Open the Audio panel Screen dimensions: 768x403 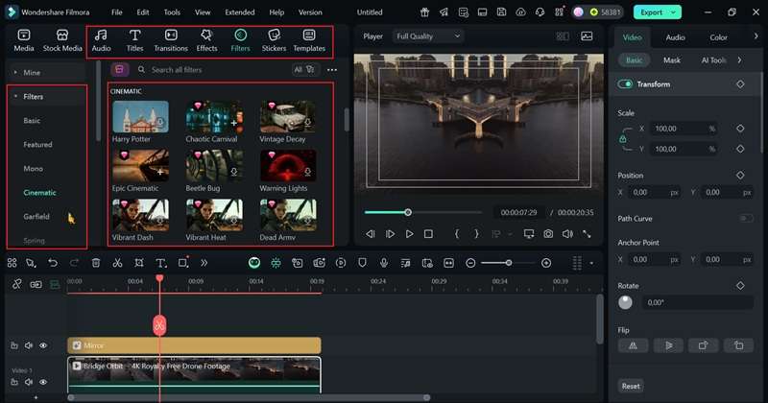tap(101, 40)
